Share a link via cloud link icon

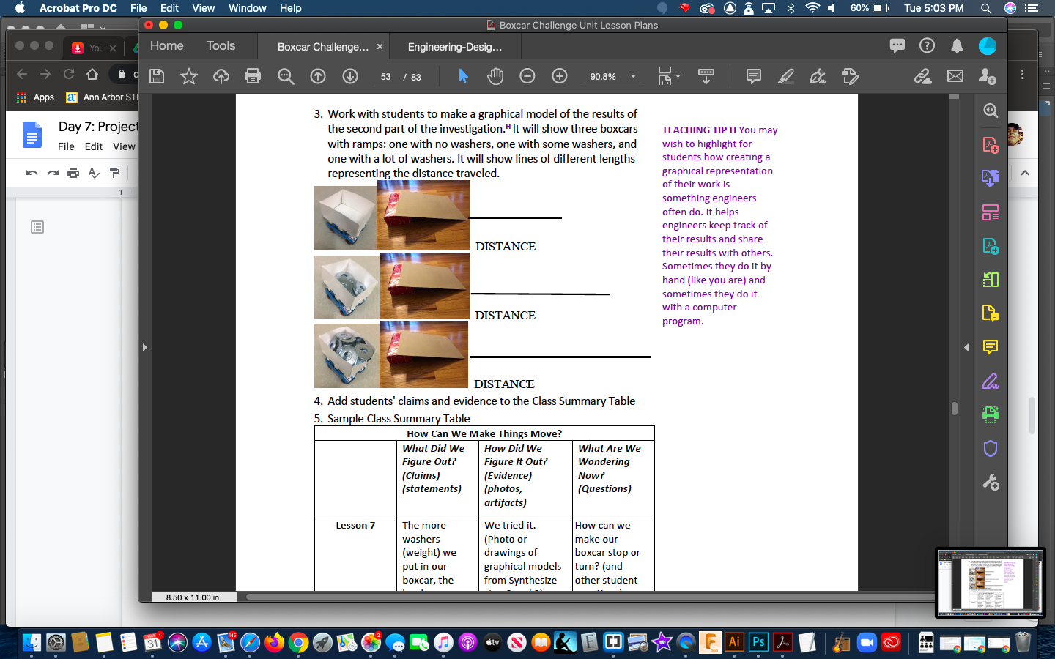(923, 76)
